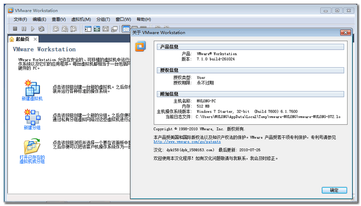Screen dimensions: 361x206
Task: Click the 新建虚拟机 link text
Action: click(32, 99)
